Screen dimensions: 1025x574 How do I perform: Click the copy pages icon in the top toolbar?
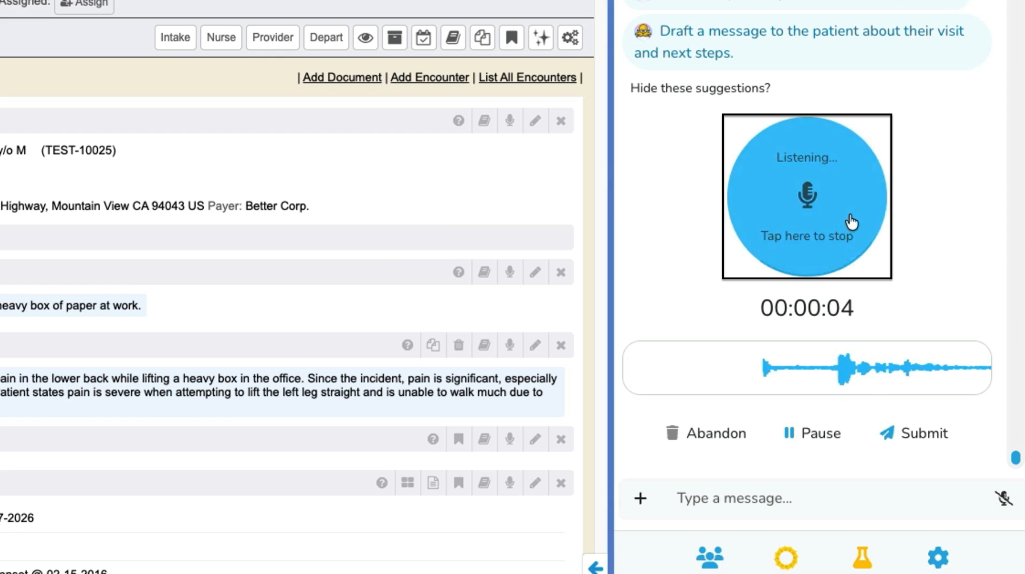tap(482, 37)
